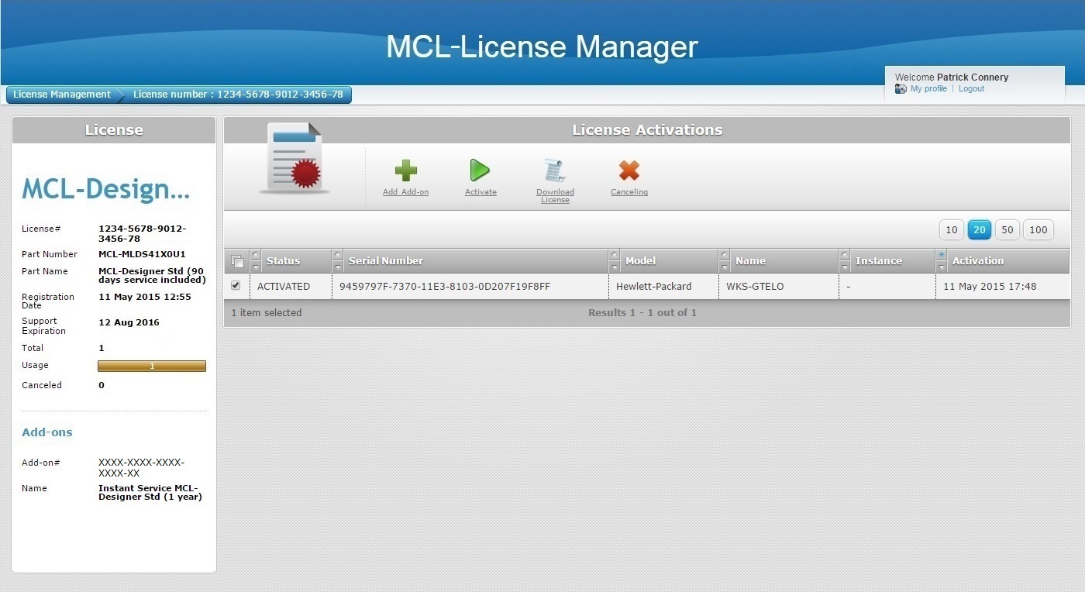The width and height of the screenshot is (1085, 592).
Task: Click the Download License scroll icon
Action: coord(555,170)
